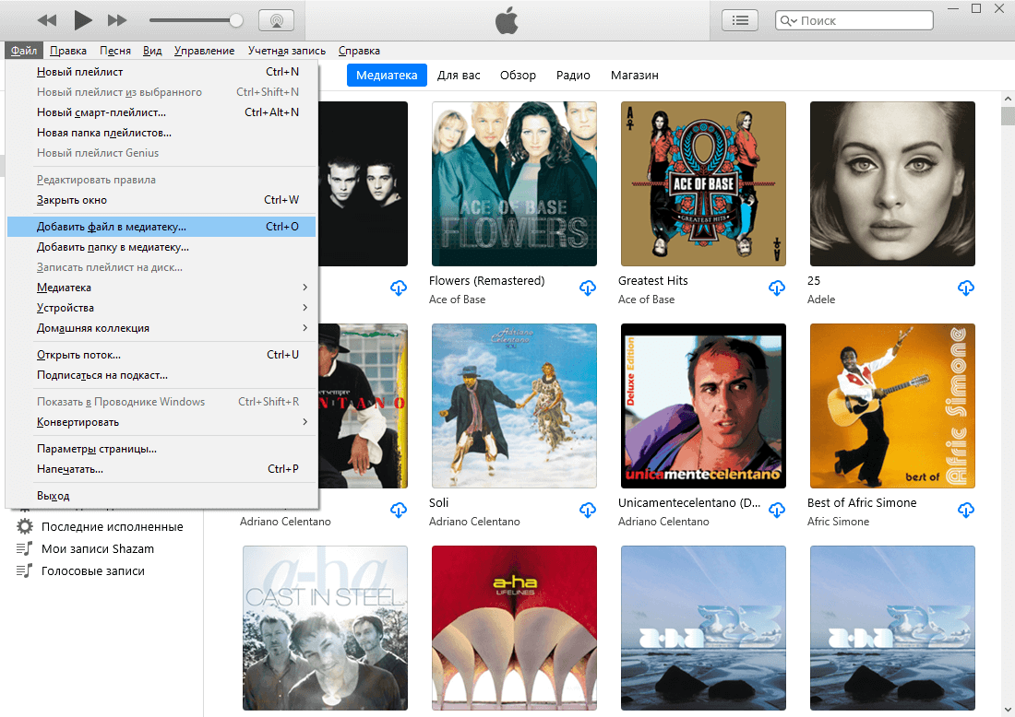Download the Adele 25 album via cloud icon
Screen dimensions: 1015x717
coord(966,288)
